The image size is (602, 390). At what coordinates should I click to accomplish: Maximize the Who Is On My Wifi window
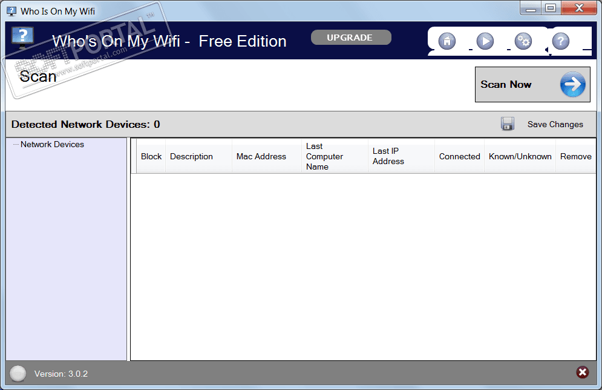pyautogui.click(x=551, y=8)
